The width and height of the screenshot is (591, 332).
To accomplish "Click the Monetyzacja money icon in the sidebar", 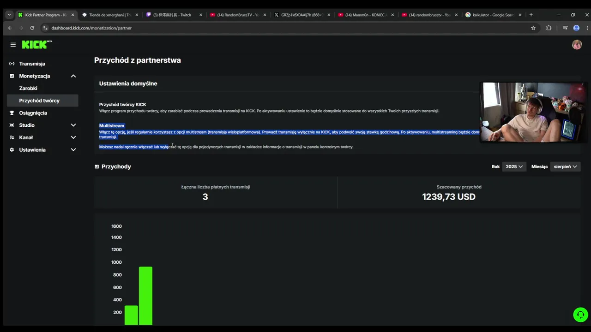I will click(12, 76).
